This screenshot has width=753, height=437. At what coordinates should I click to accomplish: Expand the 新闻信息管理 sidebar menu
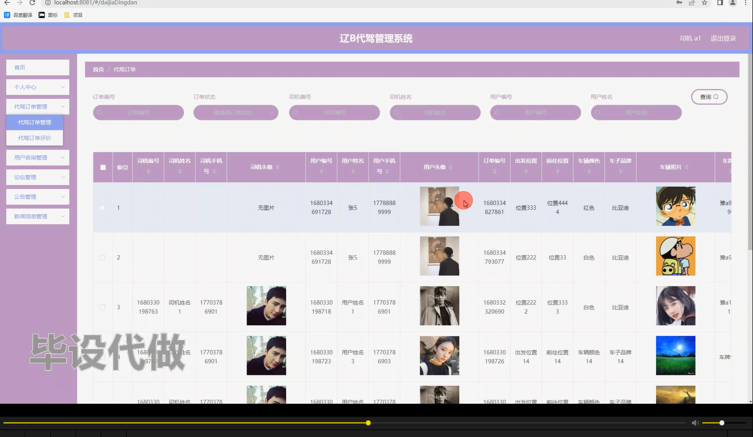[x=38, y=217]
